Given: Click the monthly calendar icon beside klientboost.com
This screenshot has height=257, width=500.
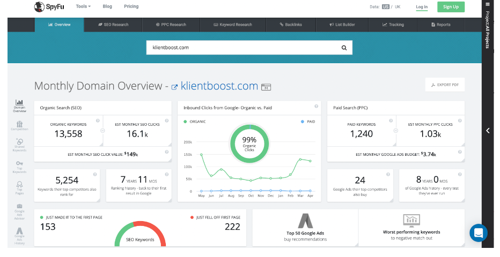Looking at the screenshot, I should (x=267, y=87).
